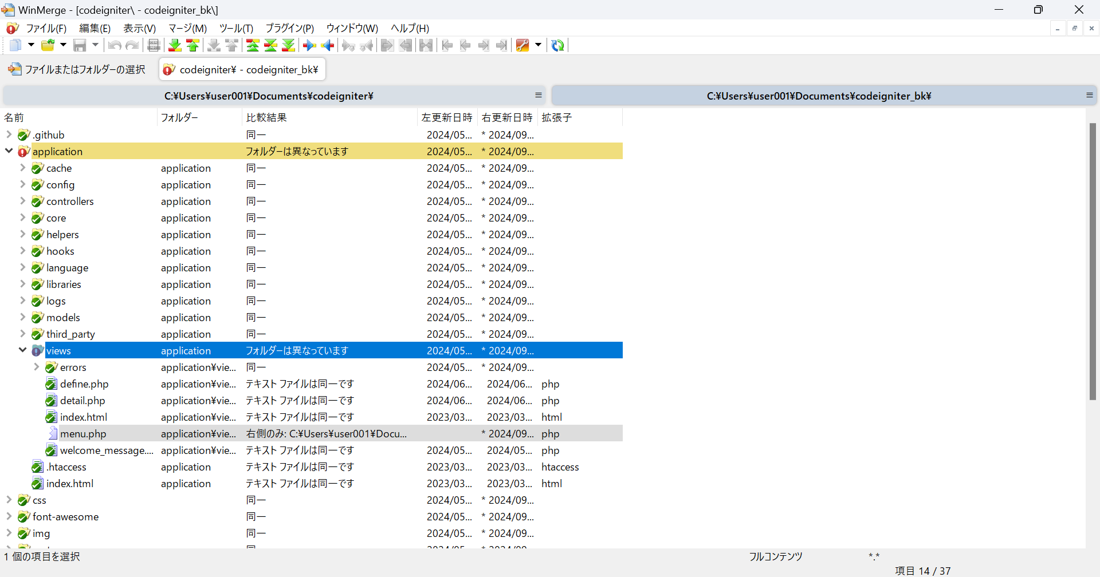Copy difference to right with blue arrow icon

pos(309,45)
